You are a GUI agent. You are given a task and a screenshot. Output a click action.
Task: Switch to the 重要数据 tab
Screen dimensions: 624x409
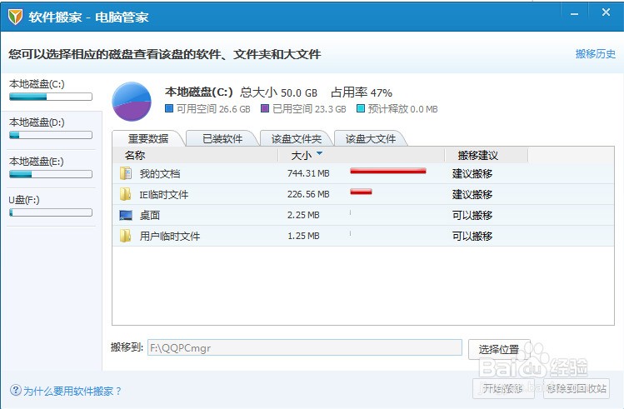click(x=148, y=138)
